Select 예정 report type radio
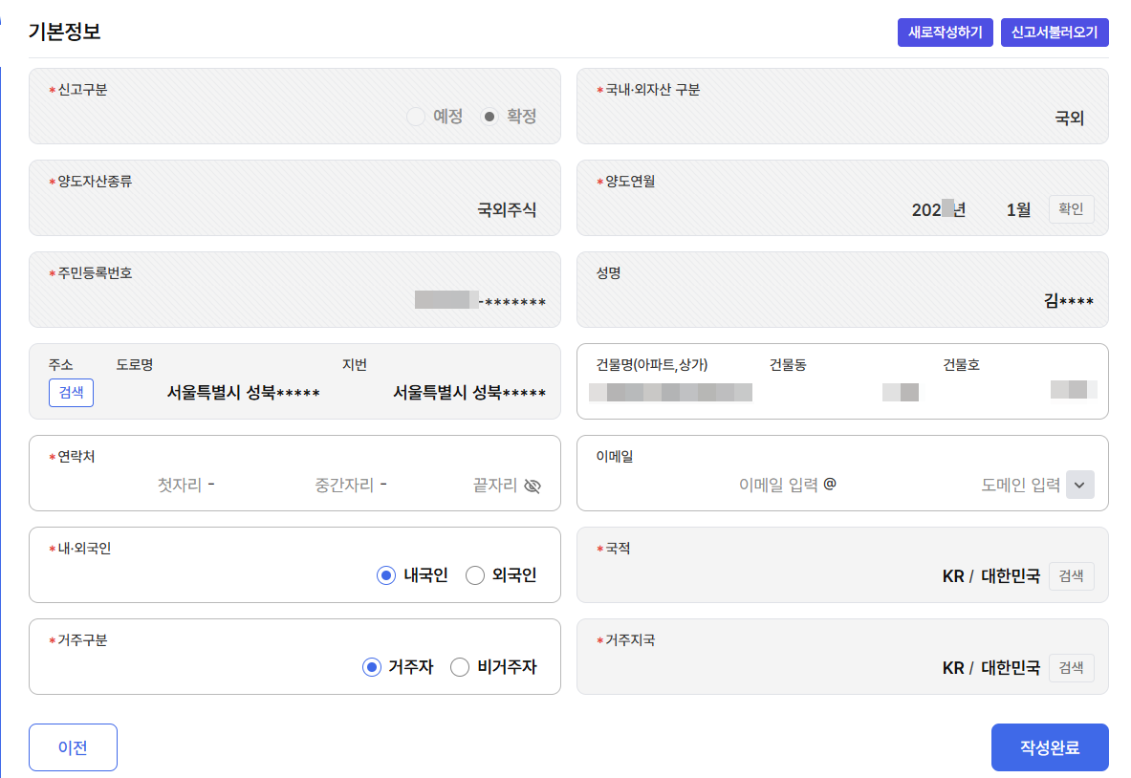This screenshot has height=778, width=1131. coord(416,117)
